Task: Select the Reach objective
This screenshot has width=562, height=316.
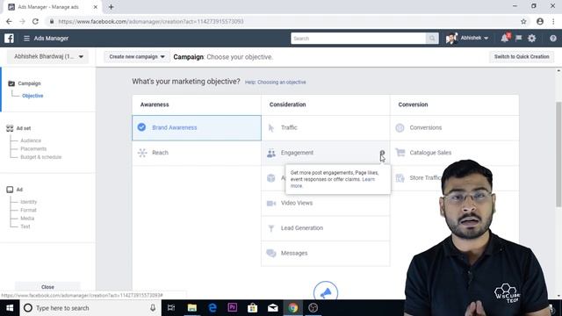Action: pyautogui.click(x=197, y=153)
